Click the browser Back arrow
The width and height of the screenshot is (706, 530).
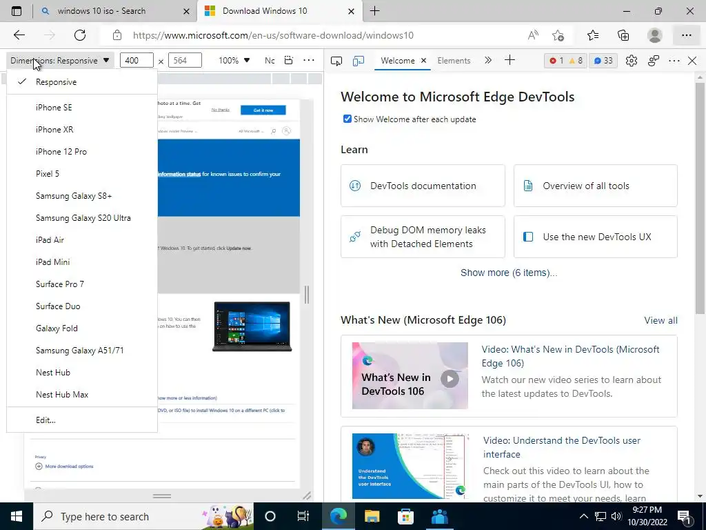(x=19, y=35)
